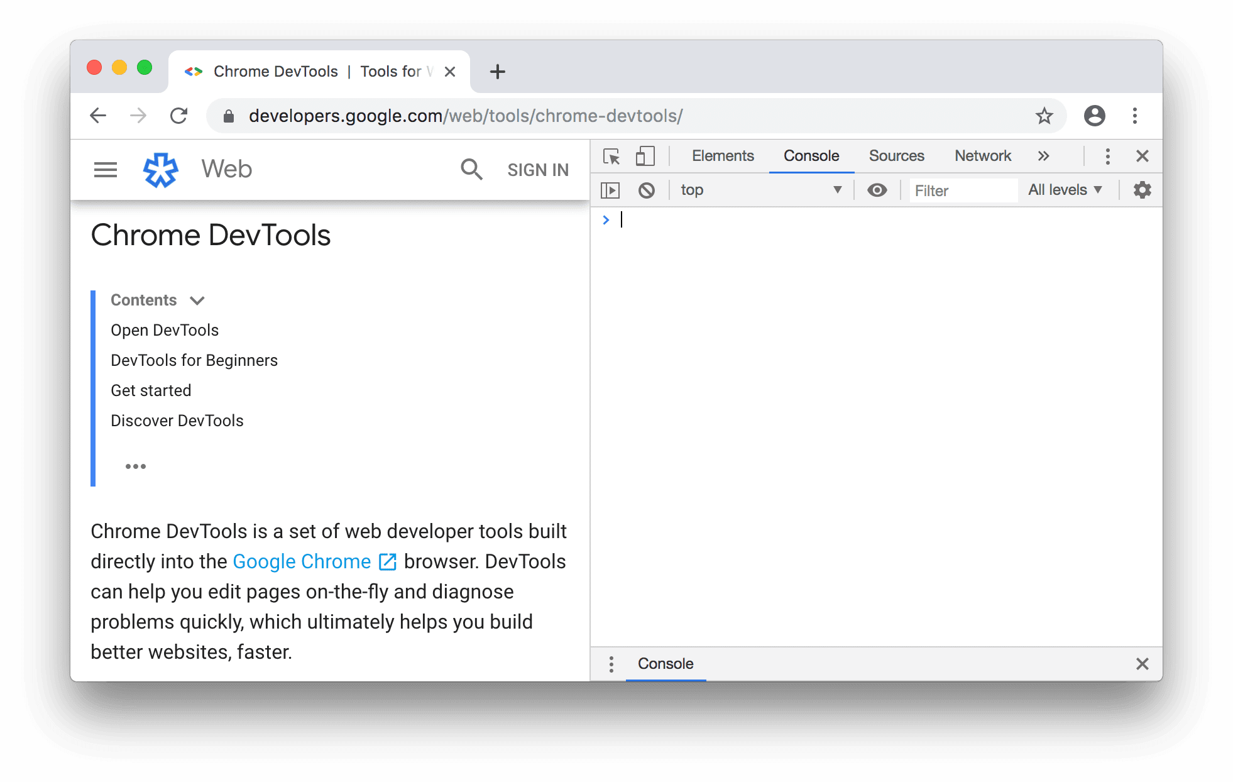Screen dimensions: 1233x782
Task: Close the Console drawer panel
Action: point(1143,663)
